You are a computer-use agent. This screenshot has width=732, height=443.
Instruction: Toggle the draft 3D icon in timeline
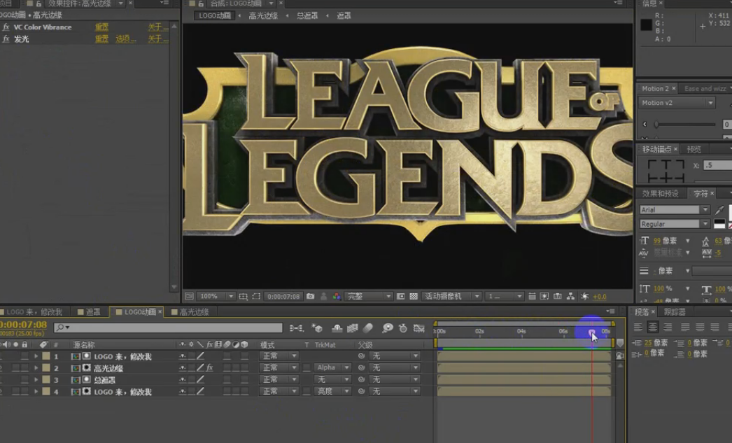317,328
